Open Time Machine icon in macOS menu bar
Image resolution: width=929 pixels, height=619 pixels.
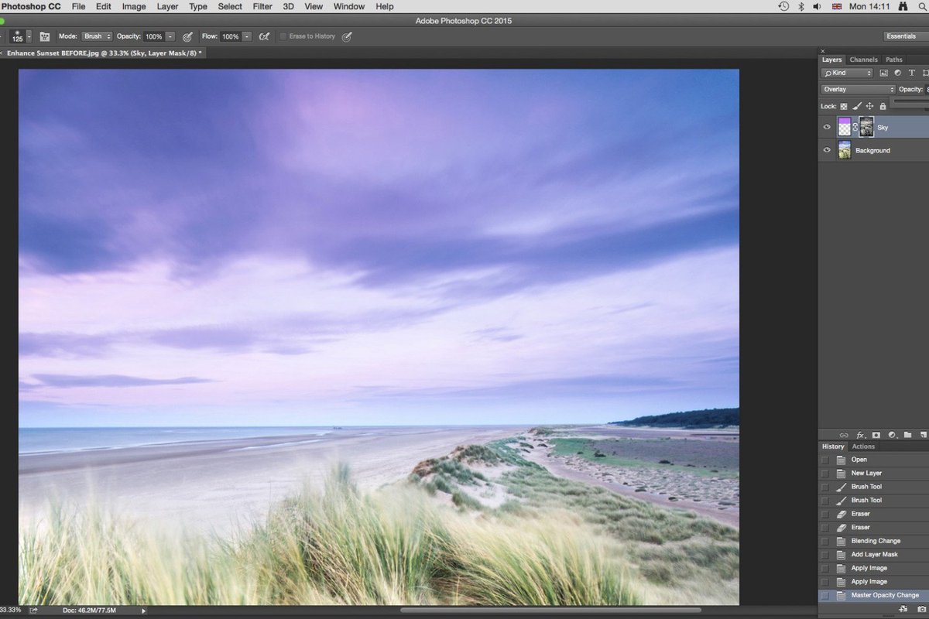(783, 6)
